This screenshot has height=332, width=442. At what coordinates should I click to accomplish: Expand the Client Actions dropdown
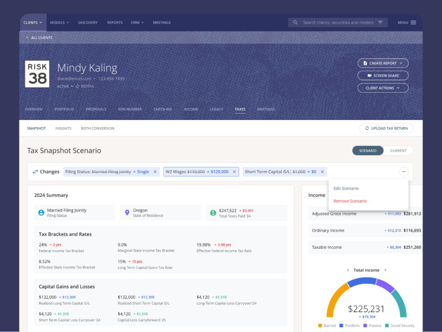[x=398, y=88]
